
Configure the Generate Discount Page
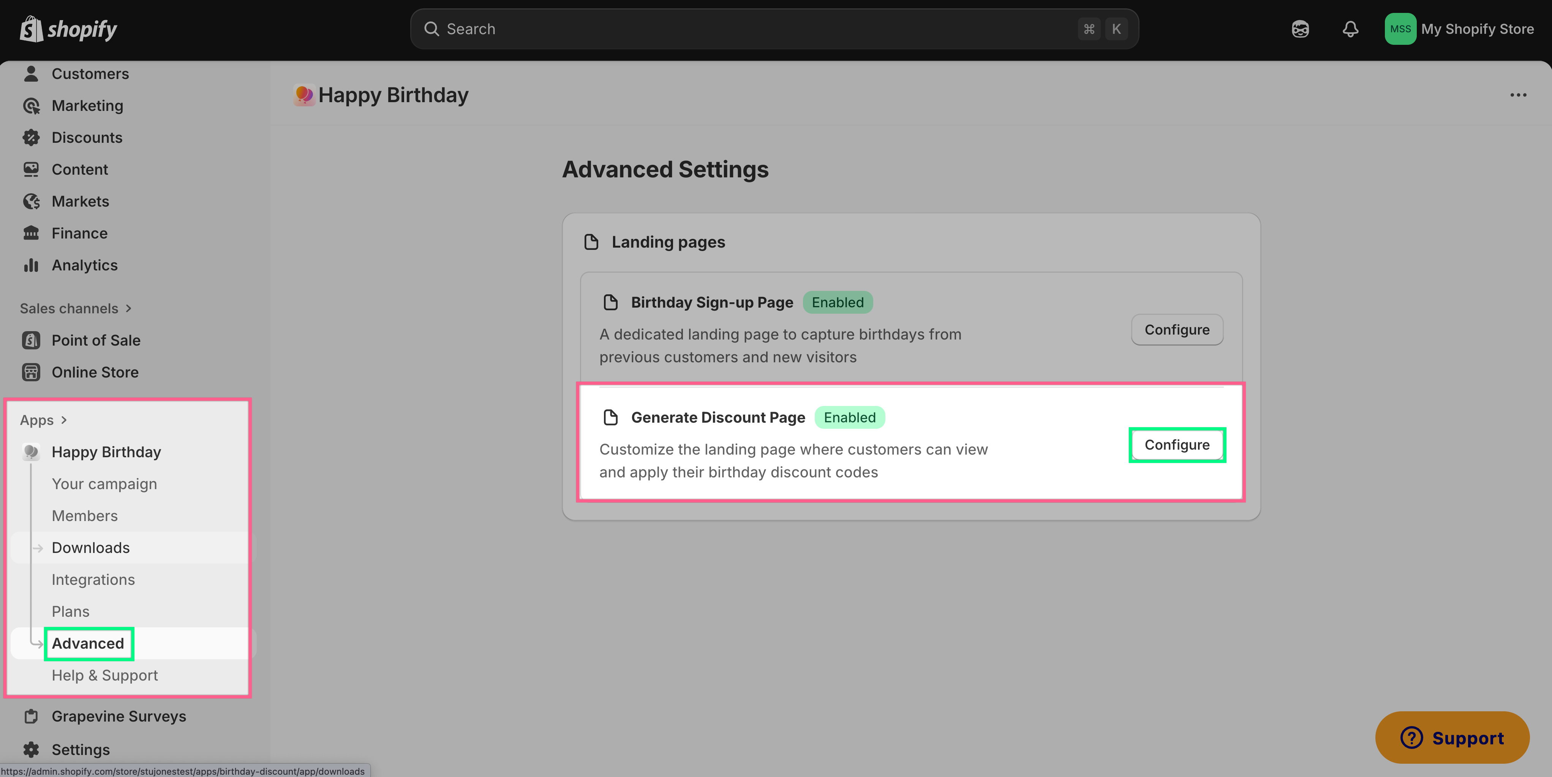click(1177, 445)
